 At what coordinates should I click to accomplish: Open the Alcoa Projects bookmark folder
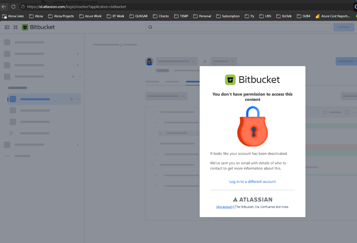(61, 16)
